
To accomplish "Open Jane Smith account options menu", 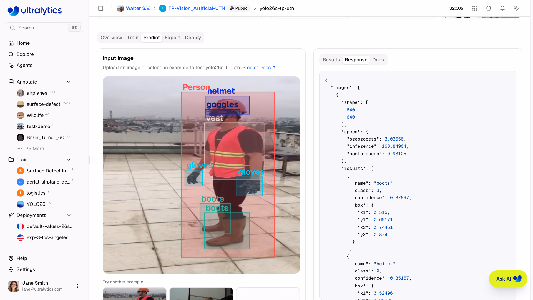I will 78,286.
